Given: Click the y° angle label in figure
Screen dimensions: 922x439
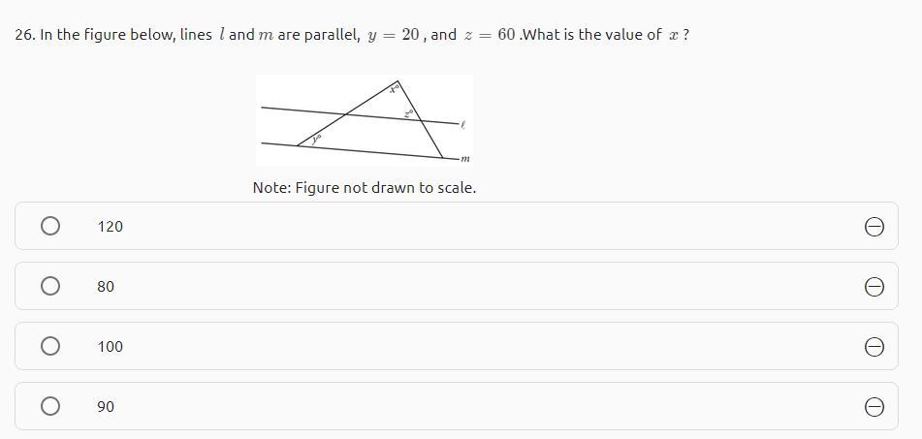Looking at the screenshot, I should coord(316,141).
